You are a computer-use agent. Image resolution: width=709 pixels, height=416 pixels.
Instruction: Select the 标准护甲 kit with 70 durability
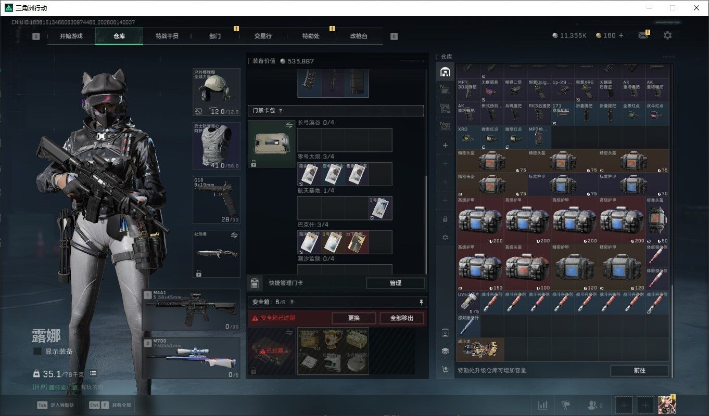tap(634, 185)
